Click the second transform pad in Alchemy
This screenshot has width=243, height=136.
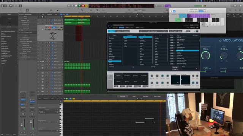[127, 76]
